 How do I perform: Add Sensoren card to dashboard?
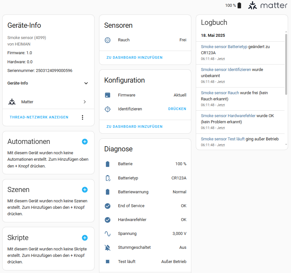click(135, 57)
